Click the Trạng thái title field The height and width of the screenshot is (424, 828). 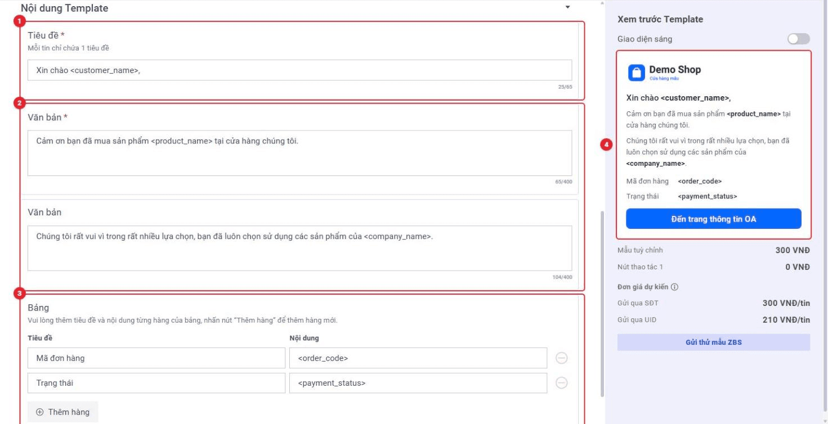point(156,383)
